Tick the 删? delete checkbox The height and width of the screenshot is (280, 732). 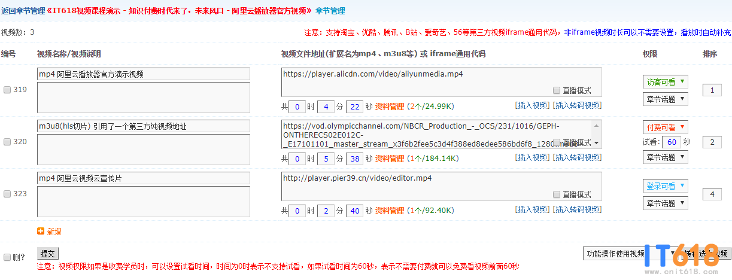click(x=7, y=257)
